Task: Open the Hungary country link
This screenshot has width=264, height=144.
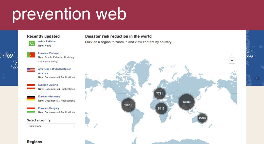Action: point(54,108)
